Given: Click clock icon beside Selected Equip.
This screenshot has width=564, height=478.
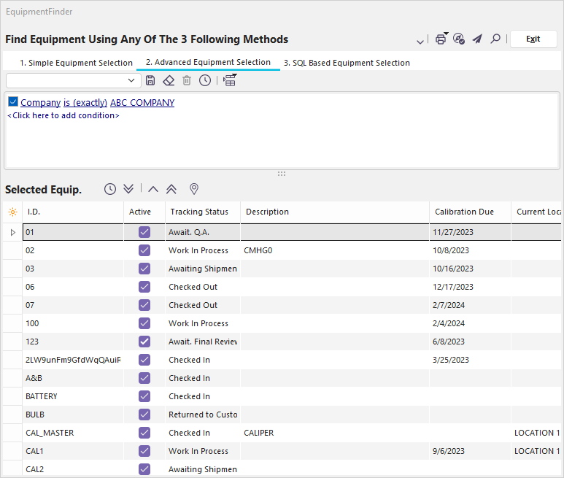Looking at the screenshot, I should pyautogui.click(x=110, y=189).
